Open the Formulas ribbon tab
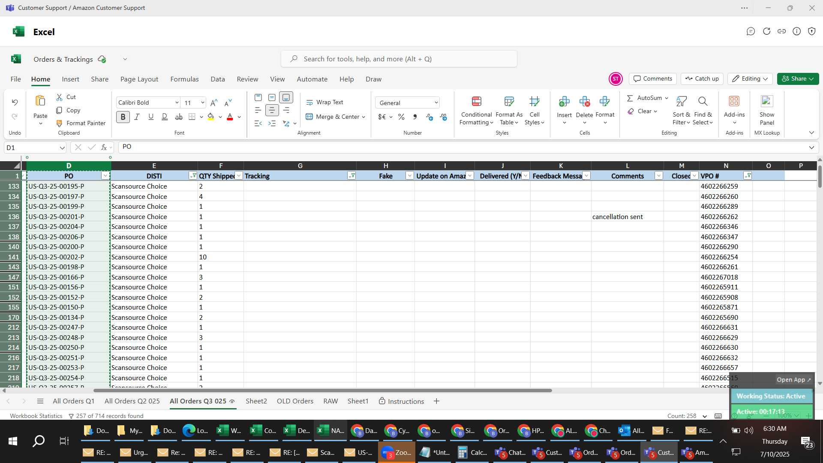This screenshot has height=463, width=823. pyautogui.click(x=184, y=79)
